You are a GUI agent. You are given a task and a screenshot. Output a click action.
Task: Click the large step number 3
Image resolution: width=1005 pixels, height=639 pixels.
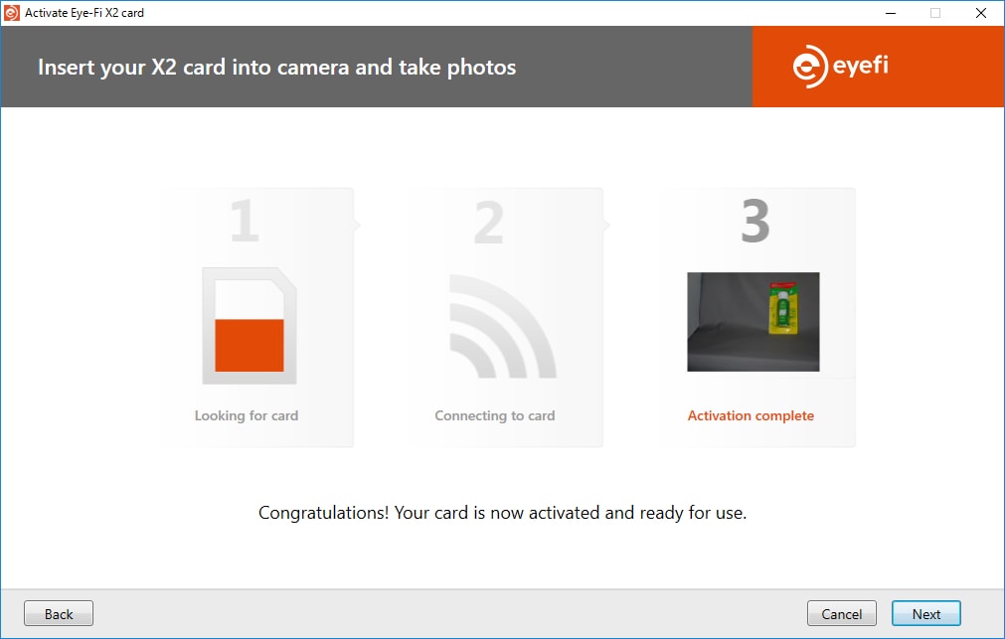point(754,222)
